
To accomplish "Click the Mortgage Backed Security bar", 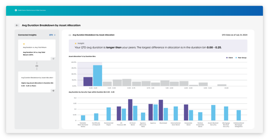I will click(x=226, y=114).
